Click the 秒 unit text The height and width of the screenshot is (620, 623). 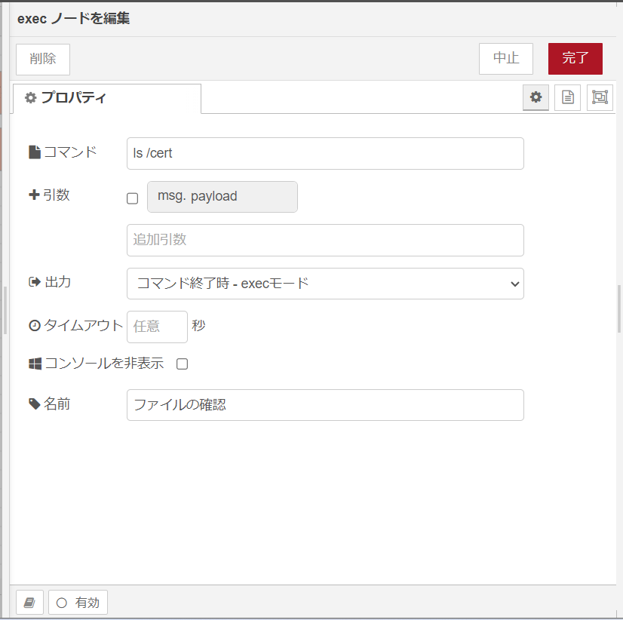pyautogui.click(x=198, y=326)
